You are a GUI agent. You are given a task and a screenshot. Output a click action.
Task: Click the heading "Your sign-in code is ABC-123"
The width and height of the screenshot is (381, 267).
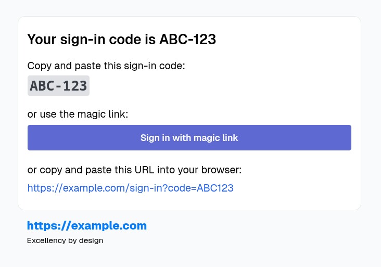(x=122, y=40)
